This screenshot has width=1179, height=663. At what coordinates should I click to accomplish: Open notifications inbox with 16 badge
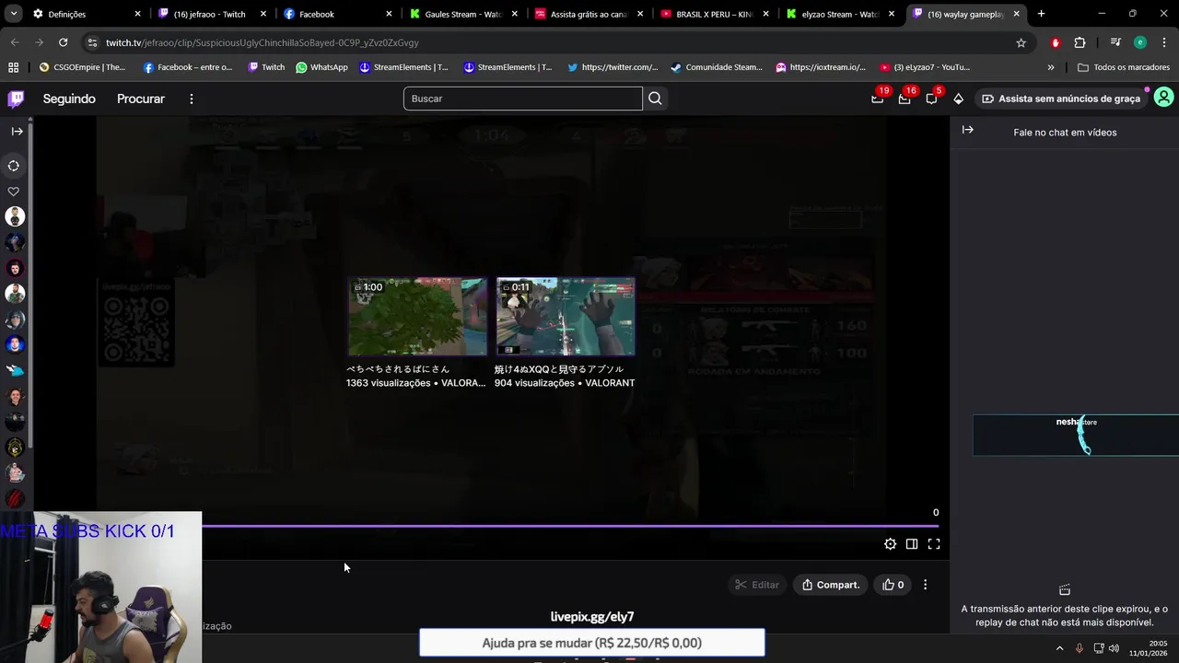(x=905, y=99)
